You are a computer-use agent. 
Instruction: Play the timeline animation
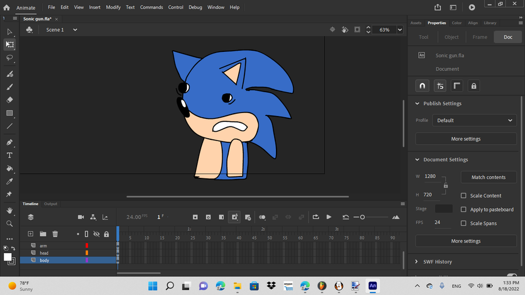pos(329,217)
